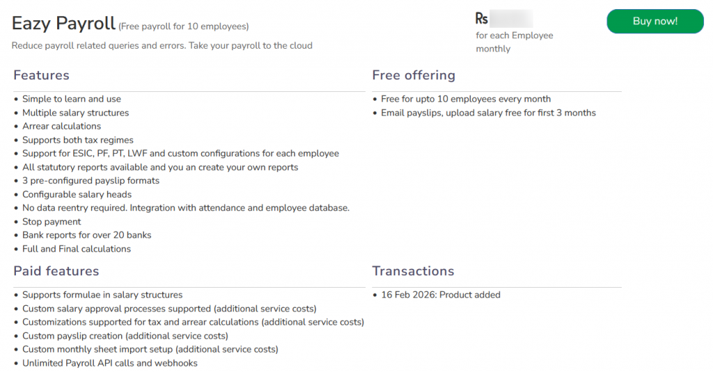Viewport: 713px width, 372px height.
Task: Click the Paid features section heading
Action: pos(56,271)
